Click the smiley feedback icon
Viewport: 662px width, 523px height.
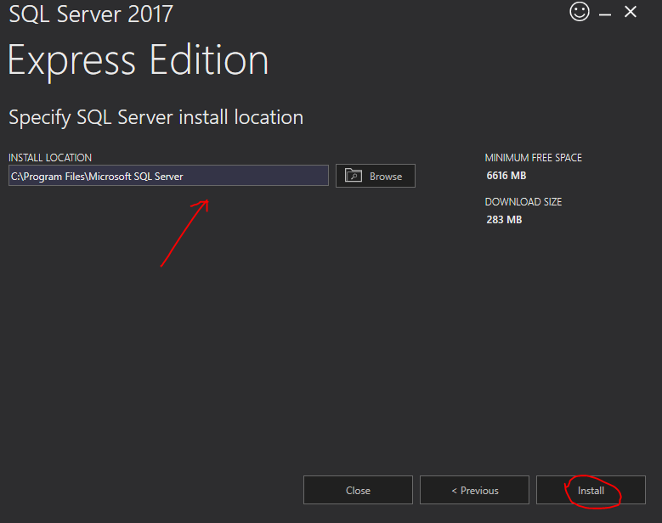tap(580, 12)
